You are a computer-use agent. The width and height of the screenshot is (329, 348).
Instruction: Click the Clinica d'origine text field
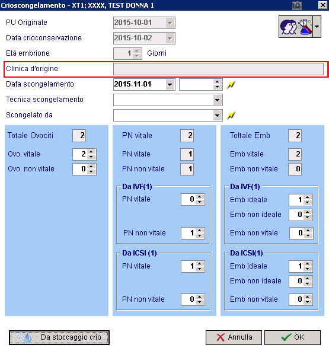click(x=218, y=69)
